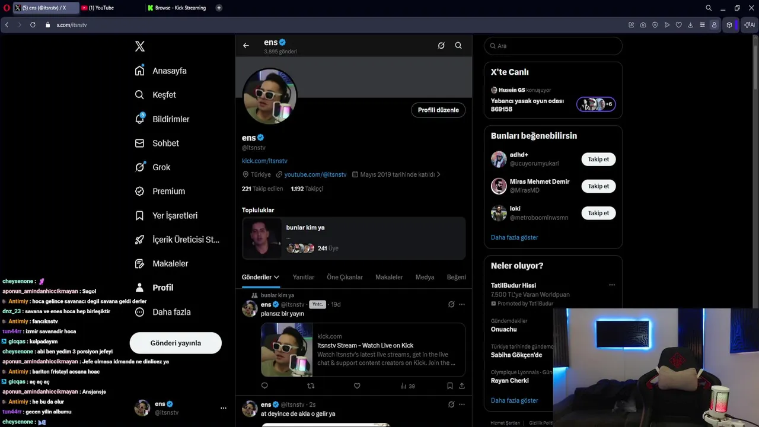This screenshot has height=427, width=759.
Task: Click the Grok icon in profile header
Action: pyautogui.click(x=441, y=46)
